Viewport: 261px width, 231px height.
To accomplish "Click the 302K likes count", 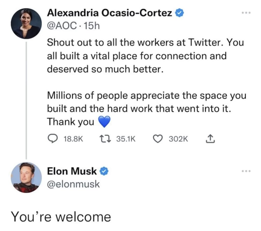I will click(x=178, y=139).
